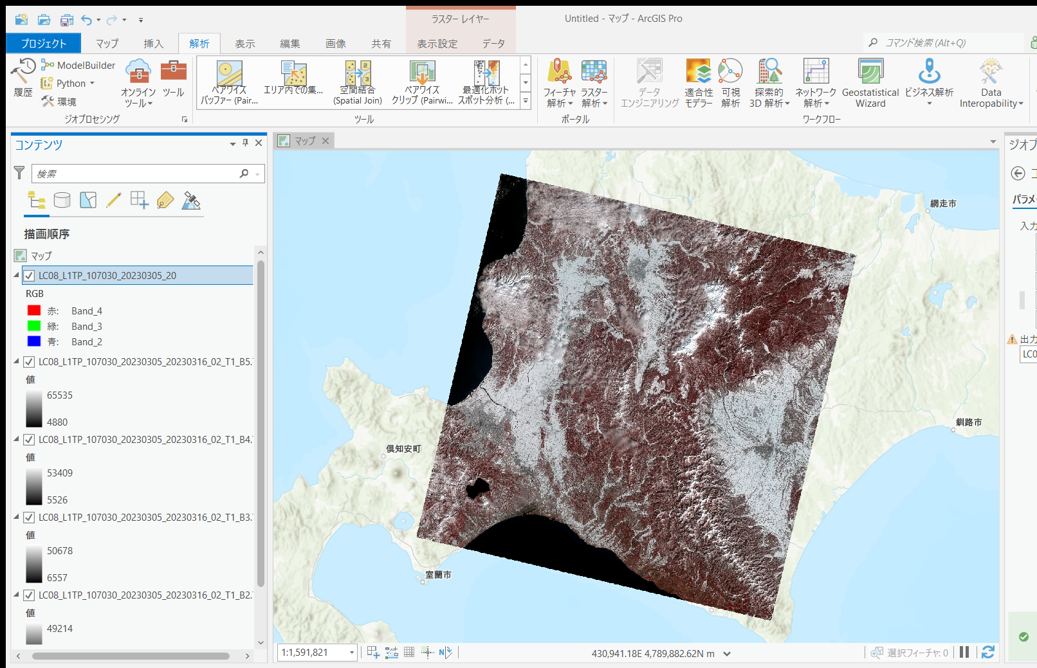This screenshot has height=668, width=1037.
Task: Open the ペアワイズバッファー tool
Action: [230, 82]
